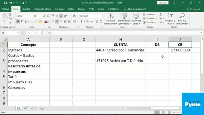Switch to sheet tab C2
The image size is (204, 115).
pos(25,108)
